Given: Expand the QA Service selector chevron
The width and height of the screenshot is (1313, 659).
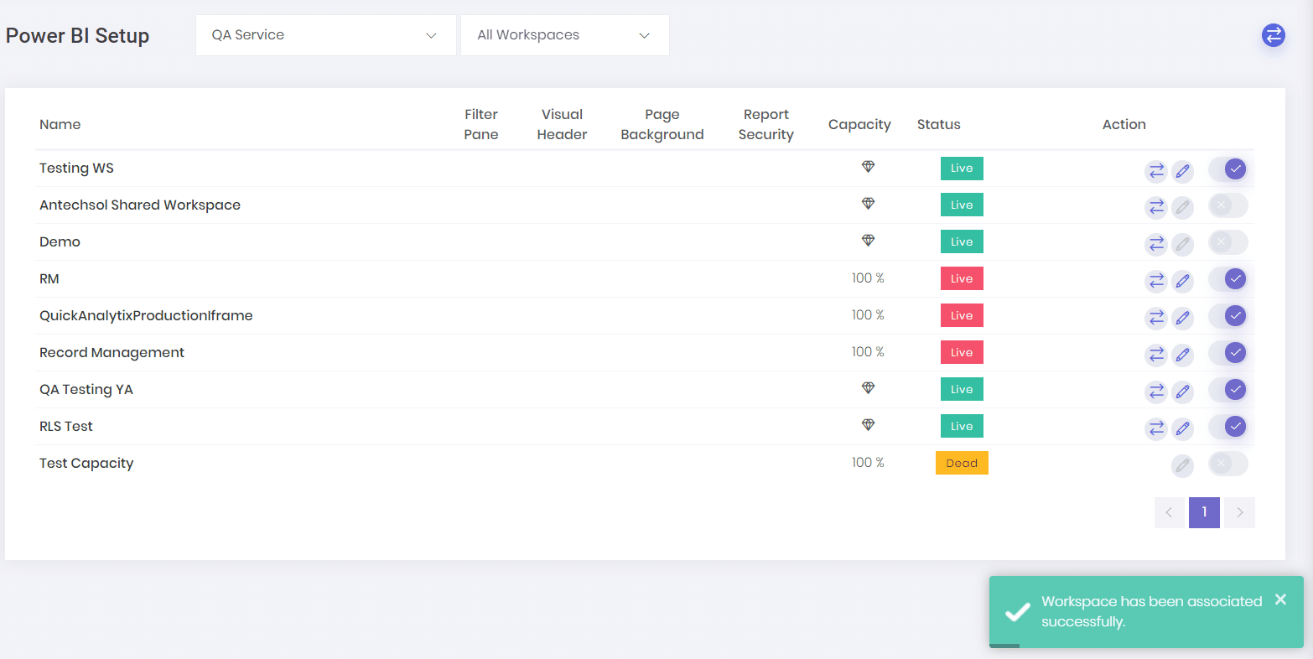Looking at the screenshot, I should (x=431, y=35).
